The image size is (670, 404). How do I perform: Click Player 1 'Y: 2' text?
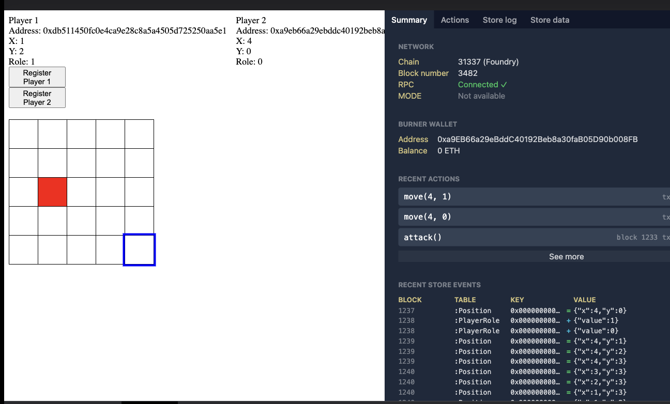(x=16, y=51)
